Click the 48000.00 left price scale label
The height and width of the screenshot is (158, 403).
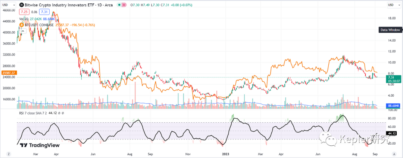(x=9, y=10)
